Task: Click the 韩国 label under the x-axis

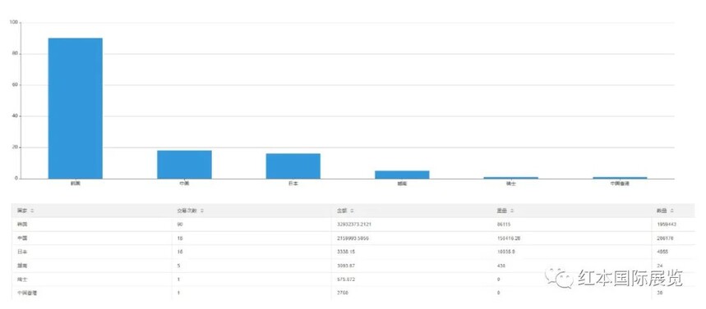Action: pyautogui.click(x=75, y=184)
